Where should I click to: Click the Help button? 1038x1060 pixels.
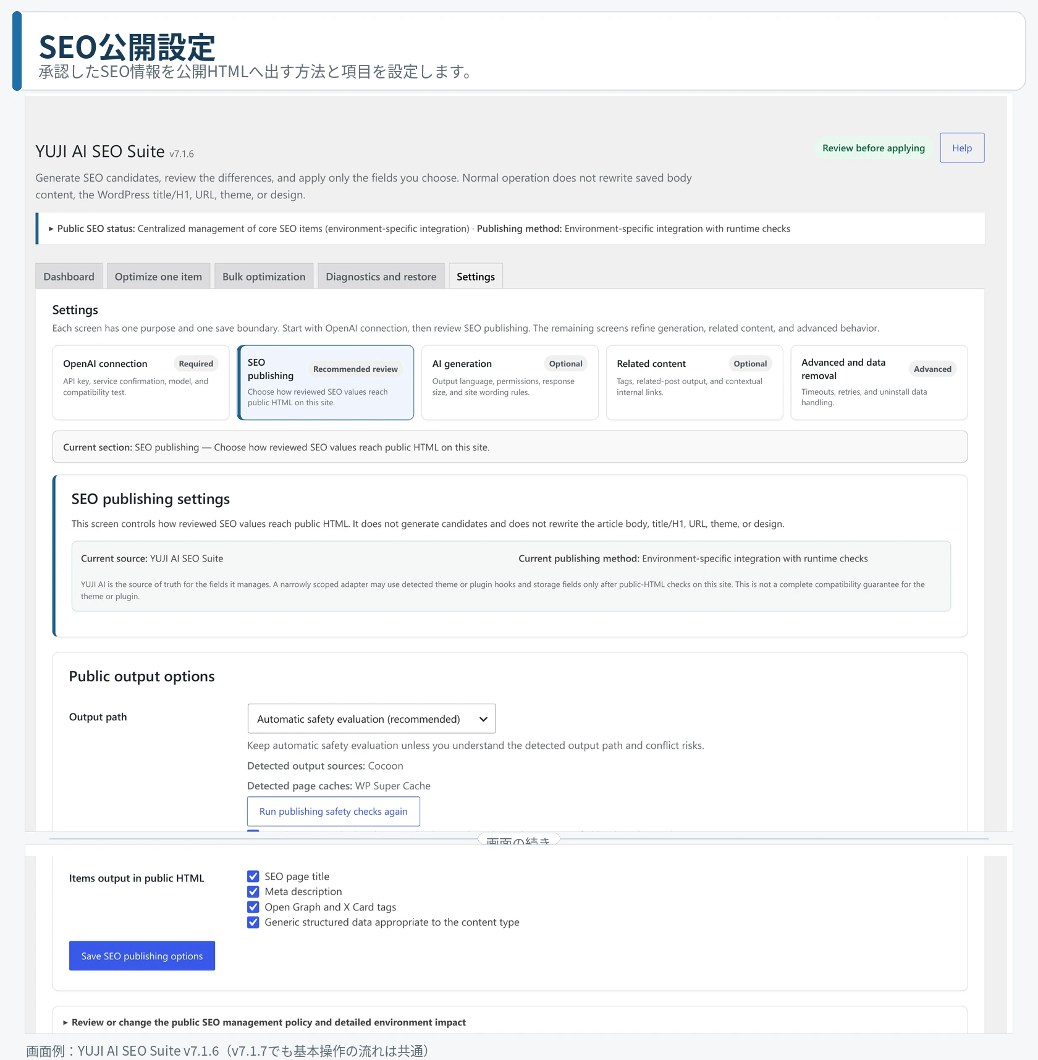pos(962,148)
